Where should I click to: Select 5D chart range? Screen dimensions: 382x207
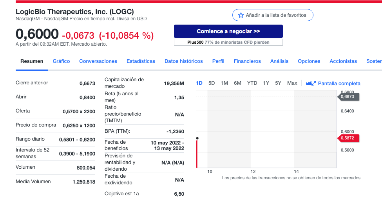pos(212,83)
